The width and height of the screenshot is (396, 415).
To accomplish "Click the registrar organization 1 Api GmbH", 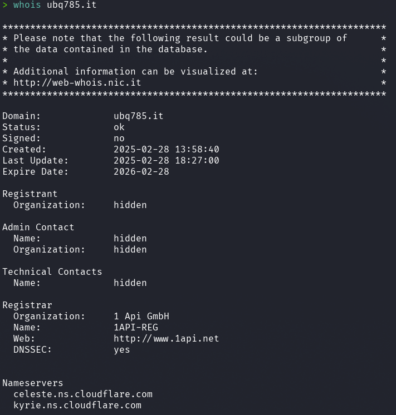I will pyautogui.click(x=141, y=316).
